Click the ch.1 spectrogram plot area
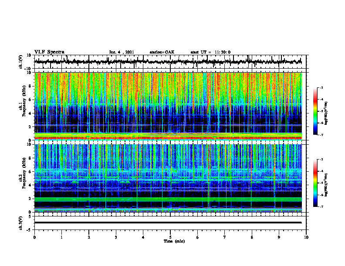The height and width of the screenshot is (266, 345). (x=168, y=106)
